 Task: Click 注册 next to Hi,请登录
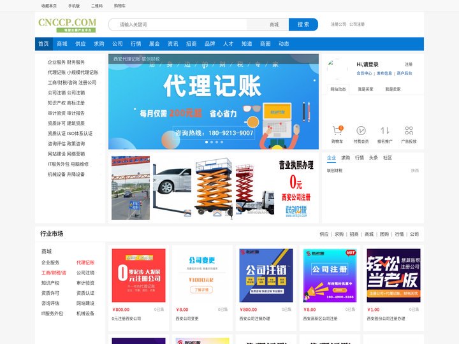pyautogui.click(x=409, y=64)
